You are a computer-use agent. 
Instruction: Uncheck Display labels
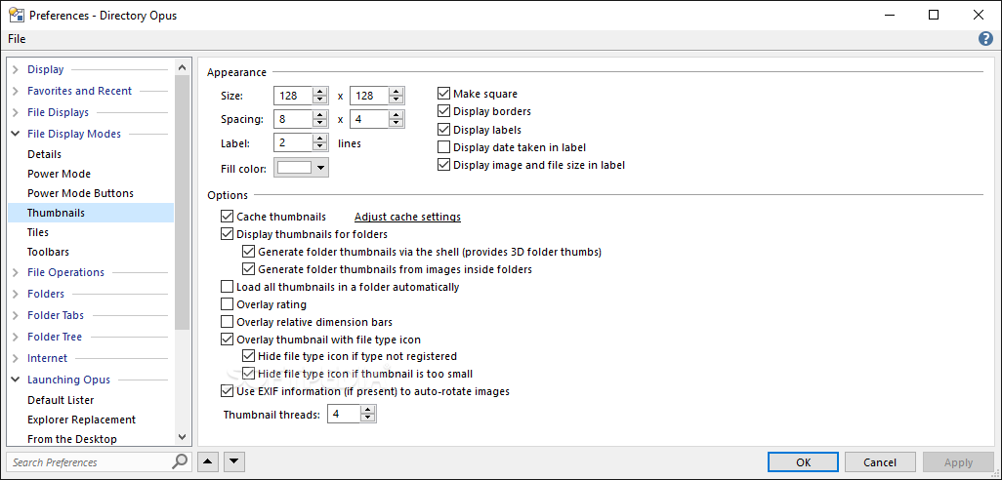coord(444,130)
